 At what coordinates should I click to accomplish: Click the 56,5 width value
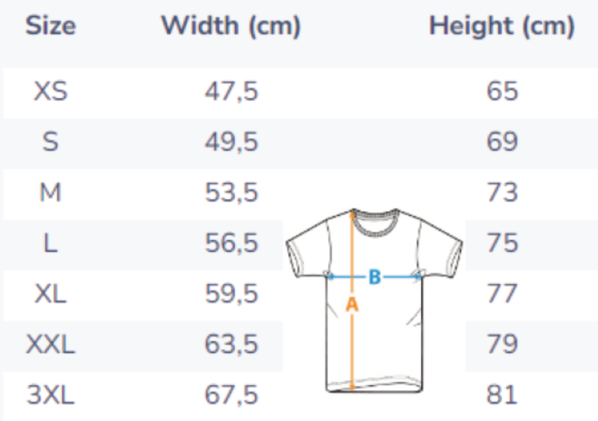coord(231,243)
